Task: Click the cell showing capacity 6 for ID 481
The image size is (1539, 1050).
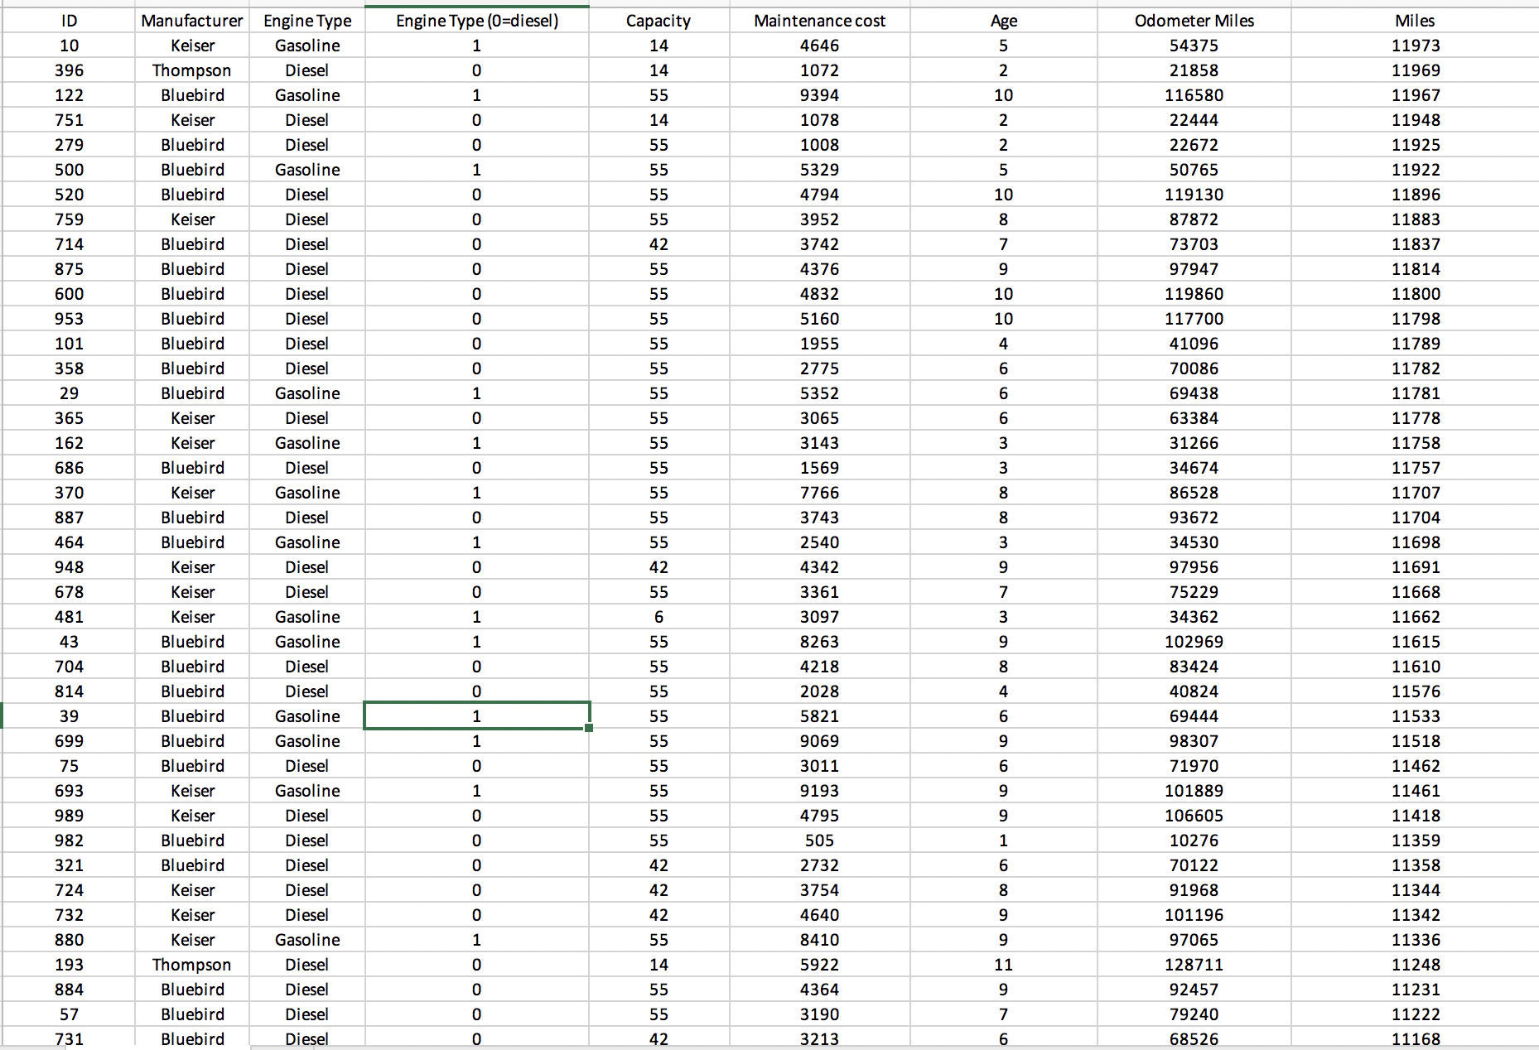Action: 659,617
